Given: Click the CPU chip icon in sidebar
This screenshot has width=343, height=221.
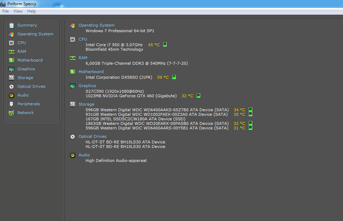Looking at the screenshot, I should point(12,43).
